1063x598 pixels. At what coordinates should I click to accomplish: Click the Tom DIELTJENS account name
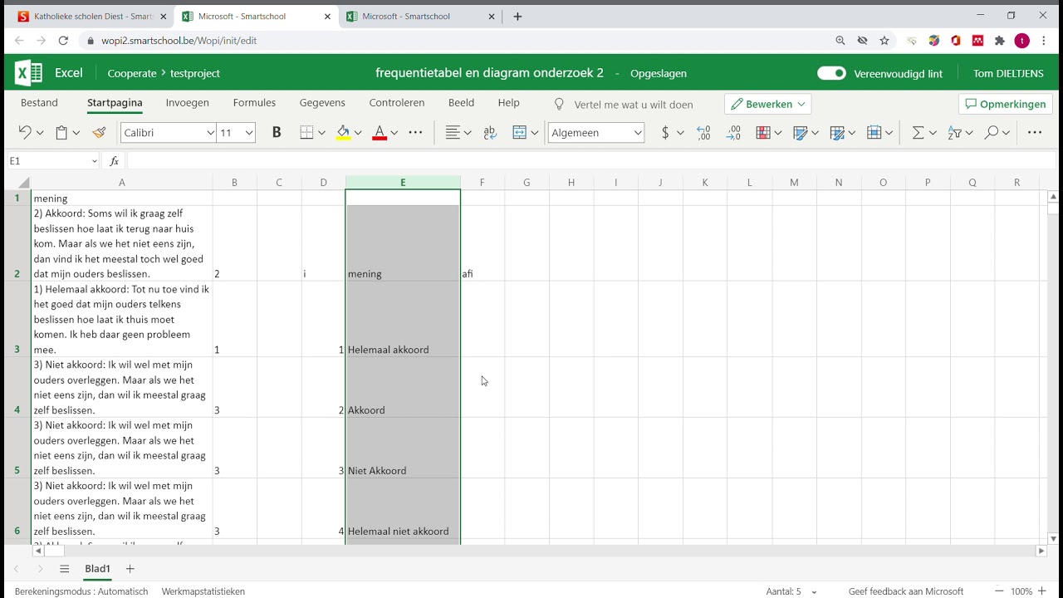pyautogui.click(x=1008, y=73)
